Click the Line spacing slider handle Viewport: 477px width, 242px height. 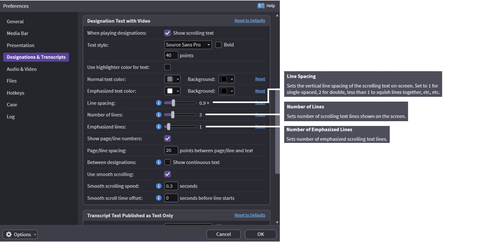173,103
